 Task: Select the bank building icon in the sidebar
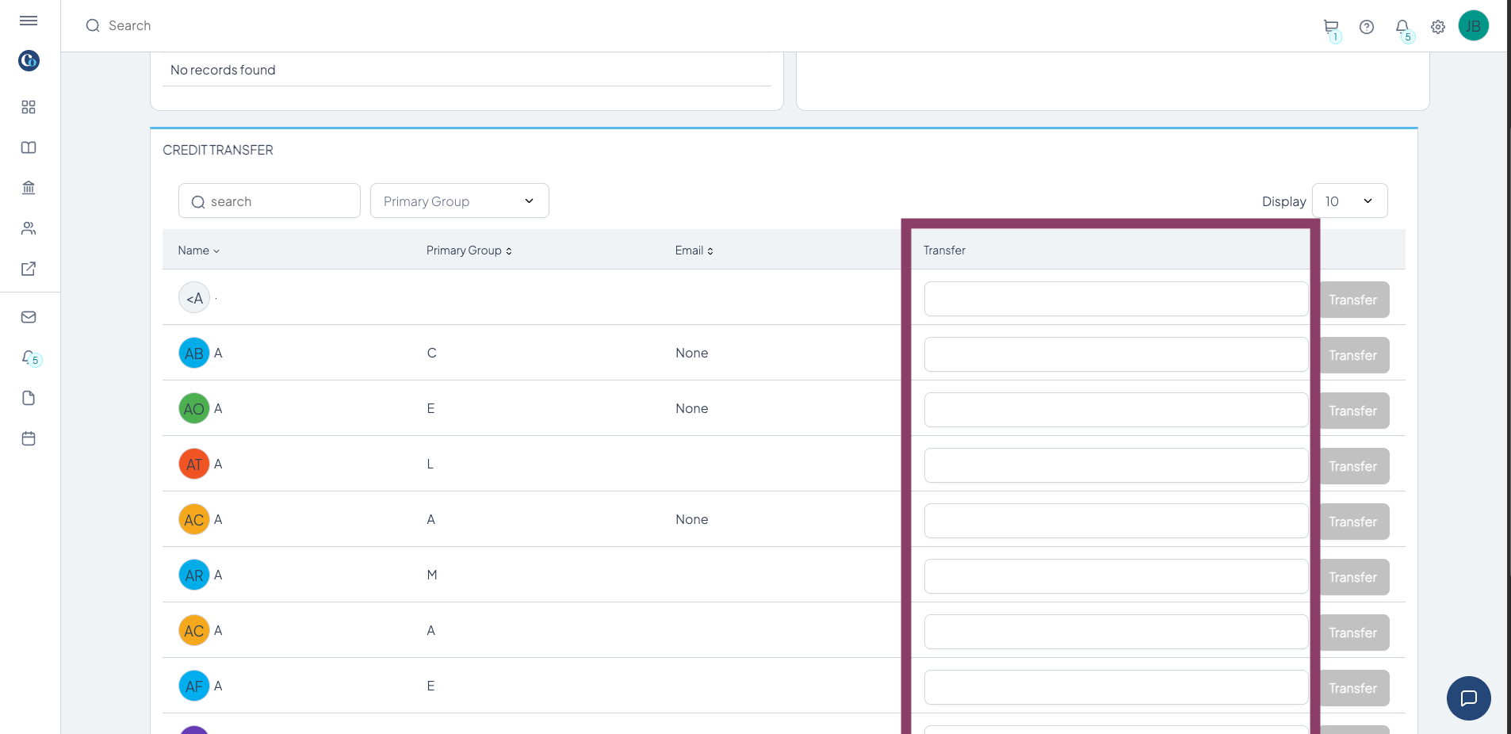click(x=29, y=188)
